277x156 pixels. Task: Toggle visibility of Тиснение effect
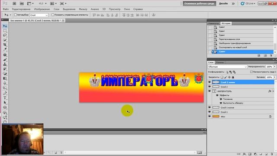coord(221,99)
